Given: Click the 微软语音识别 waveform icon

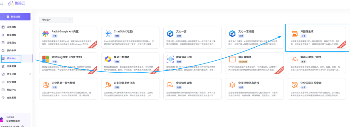Looking at the screenshot, I should click(170, 59).
